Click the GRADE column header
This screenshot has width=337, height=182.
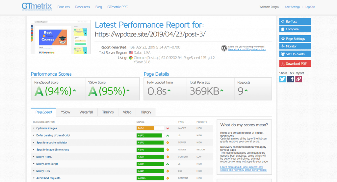(140, 122)
